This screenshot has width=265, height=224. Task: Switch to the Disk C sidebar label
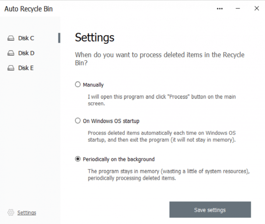(26, 38)
